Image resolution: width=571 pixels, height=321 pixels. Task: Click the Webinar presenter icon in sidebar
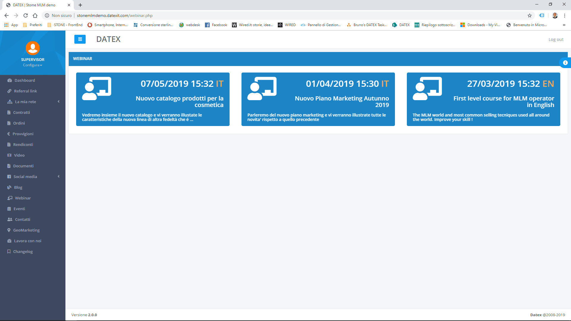pos(10,198)
